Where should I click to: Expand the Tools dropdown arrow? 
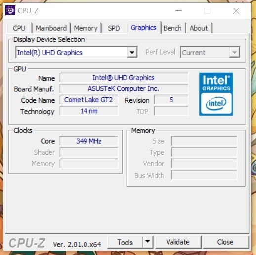point(148,242)
